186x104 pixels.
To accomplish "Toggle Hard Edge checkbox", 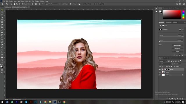I will [x=70, y=4].
